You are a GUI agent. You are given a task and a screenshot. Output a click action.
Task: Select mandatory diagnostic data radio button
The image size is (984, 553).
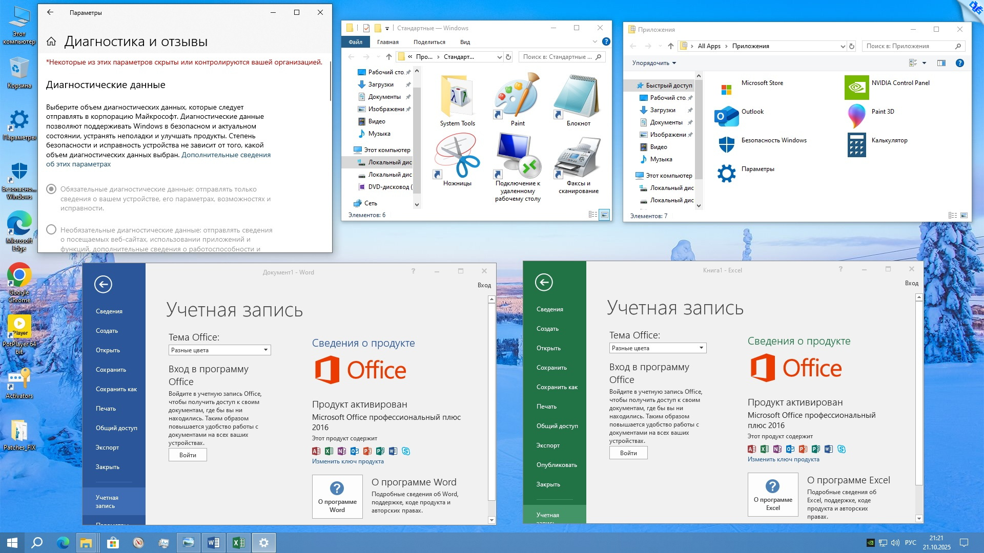click(x=51, y=189)
